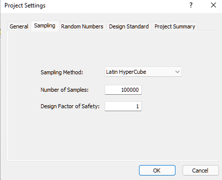Click the Sampling Method label
Screen dimensions: 222x180
(x=61, y=72)
